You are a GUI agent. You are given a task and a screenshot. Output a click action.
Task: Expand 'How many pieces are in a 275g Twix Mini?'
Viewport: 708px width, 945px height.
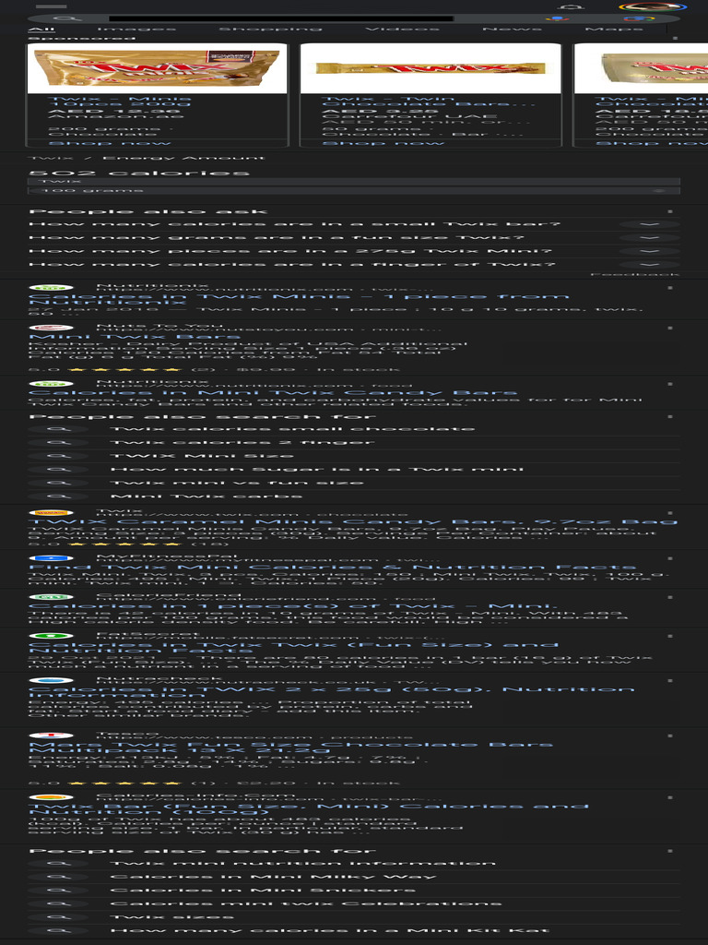354,251
